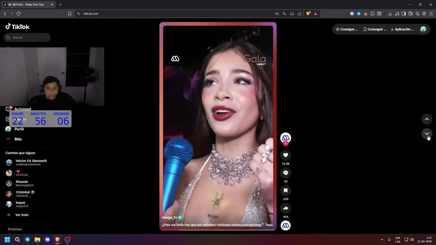Screen dimensions: 436x245
Task: Open File Explorer from taskbar
Action: 37,240
